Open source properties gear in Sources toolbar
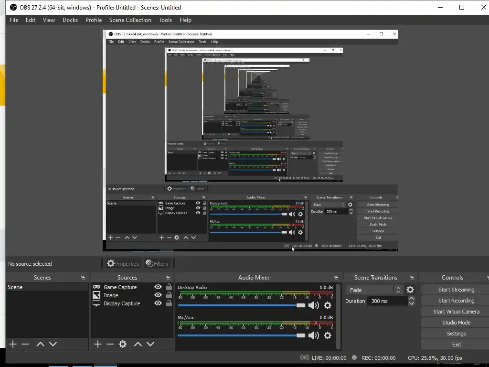Image resolution: width=489 pixels, height=367 pixels. (x=123, y=344)
